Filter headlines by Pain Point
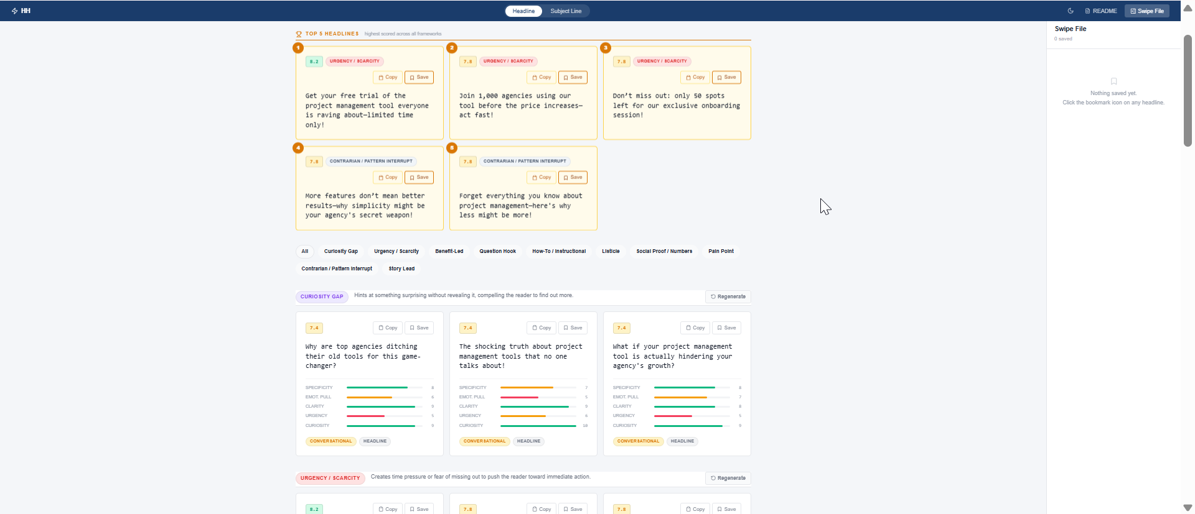The height and width of the screenshot is (514, 1195). (x=721, y=252)
